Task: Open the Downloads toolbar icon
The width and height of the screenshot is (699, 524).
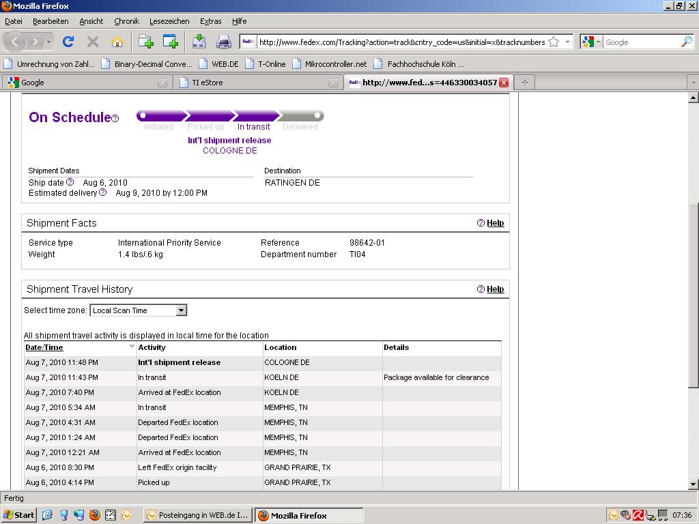Action: 199,42
